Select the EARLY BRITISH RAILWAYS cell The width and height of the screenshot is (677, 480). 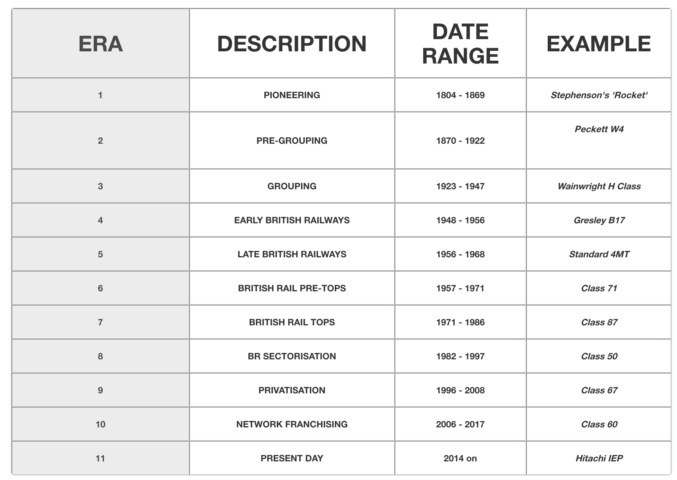coord(292,220)
